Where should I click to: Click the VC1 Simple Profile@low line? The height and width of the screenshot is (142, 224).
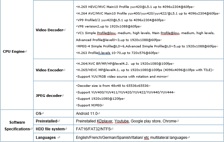click(145, 33)
